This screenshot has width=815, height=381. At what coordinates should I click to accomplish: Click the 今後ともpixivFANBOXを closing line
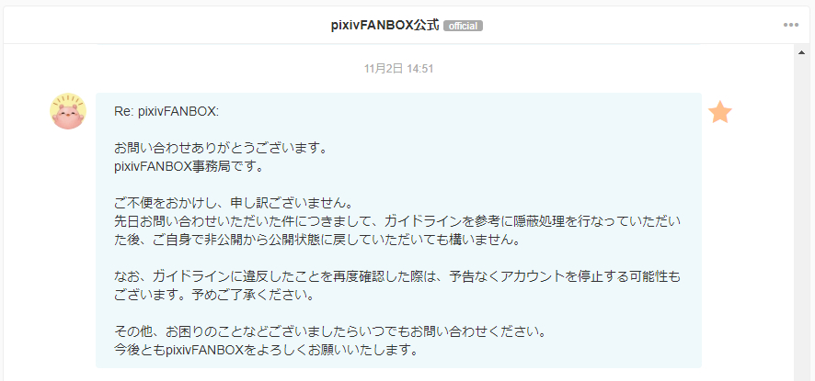tap(267, 351)
